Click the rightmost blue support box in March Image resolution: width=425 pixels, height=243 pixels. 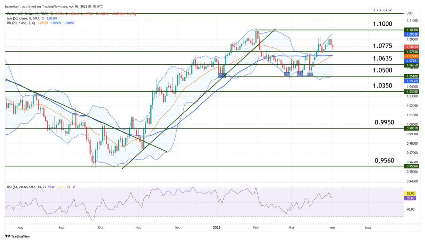pos(310,74)
